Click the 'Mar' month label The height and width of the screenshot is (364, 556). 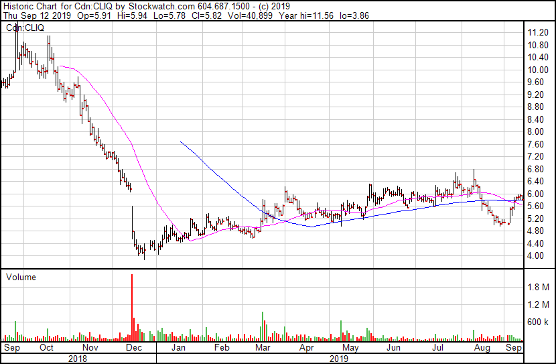(263, 348)
